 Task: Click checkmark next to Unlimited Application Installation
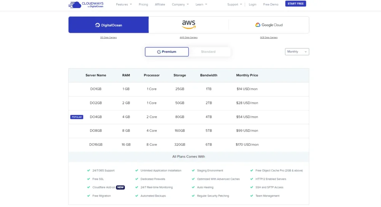tap(137, 170)
